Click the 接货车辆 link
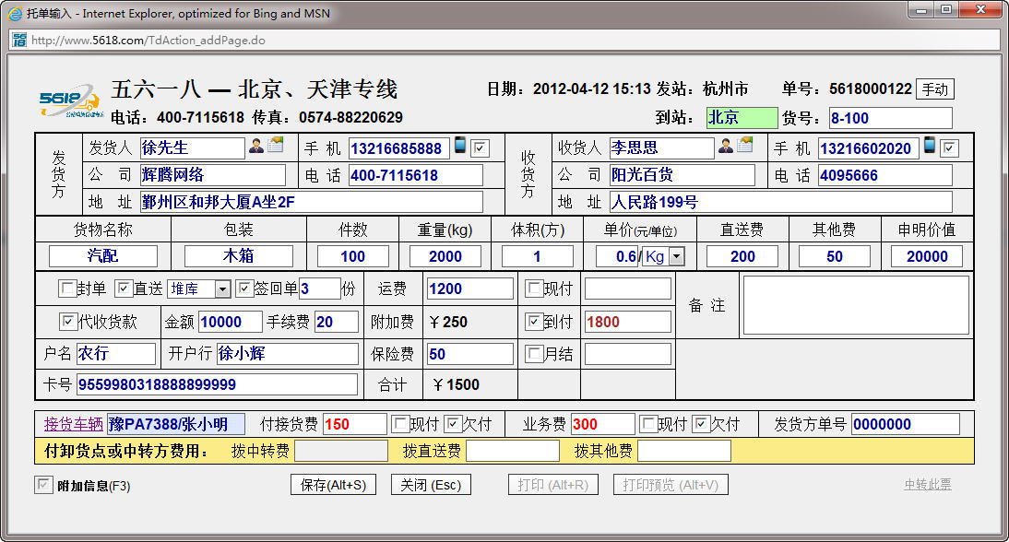Viewport: 1009px width, 542px height. click(x=74, y=424)
